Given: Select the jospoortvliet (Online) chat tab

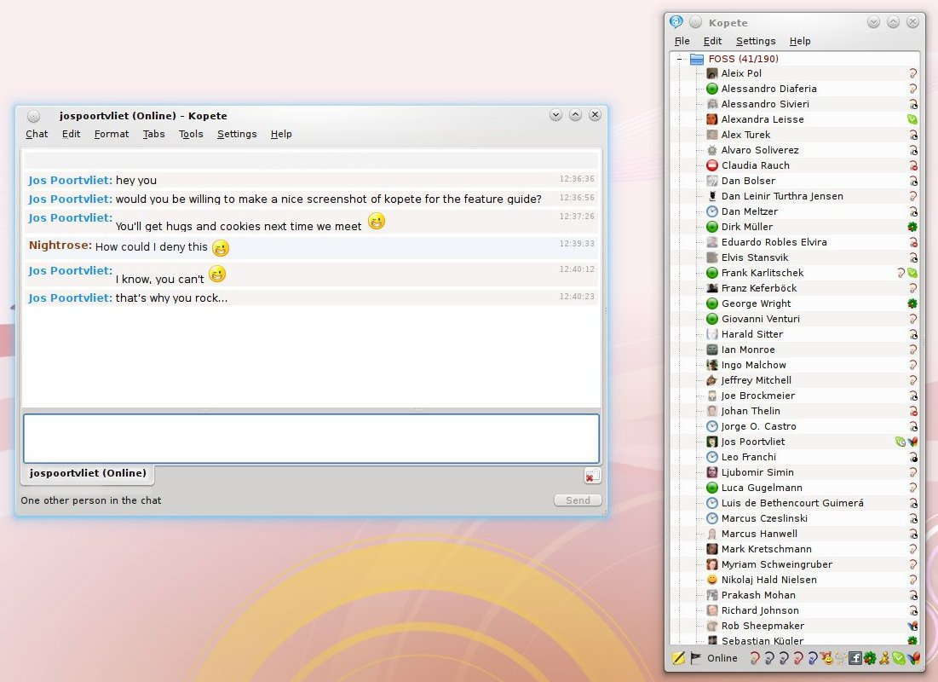Looking at the screenshot, I should 88,473.
